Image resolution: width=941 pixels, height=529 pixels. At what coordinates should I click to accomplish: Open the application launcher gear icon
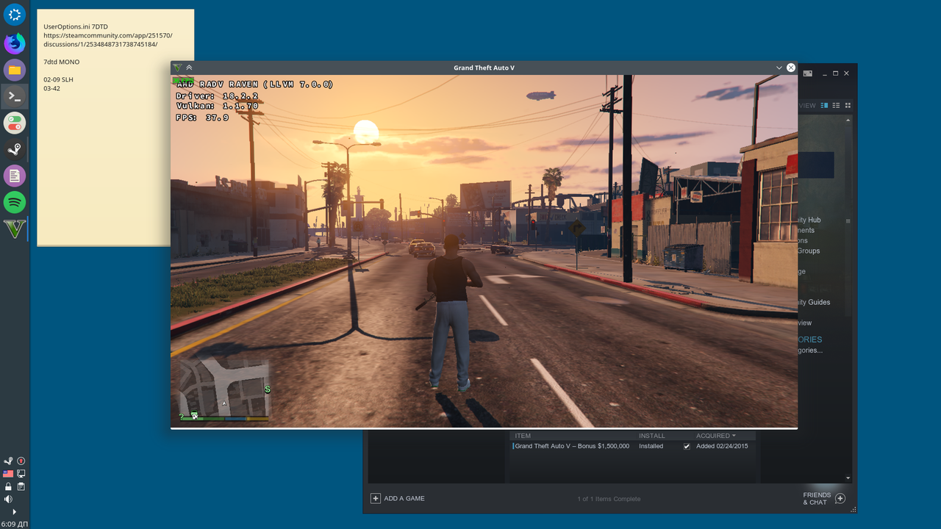(x=15, y=14)
